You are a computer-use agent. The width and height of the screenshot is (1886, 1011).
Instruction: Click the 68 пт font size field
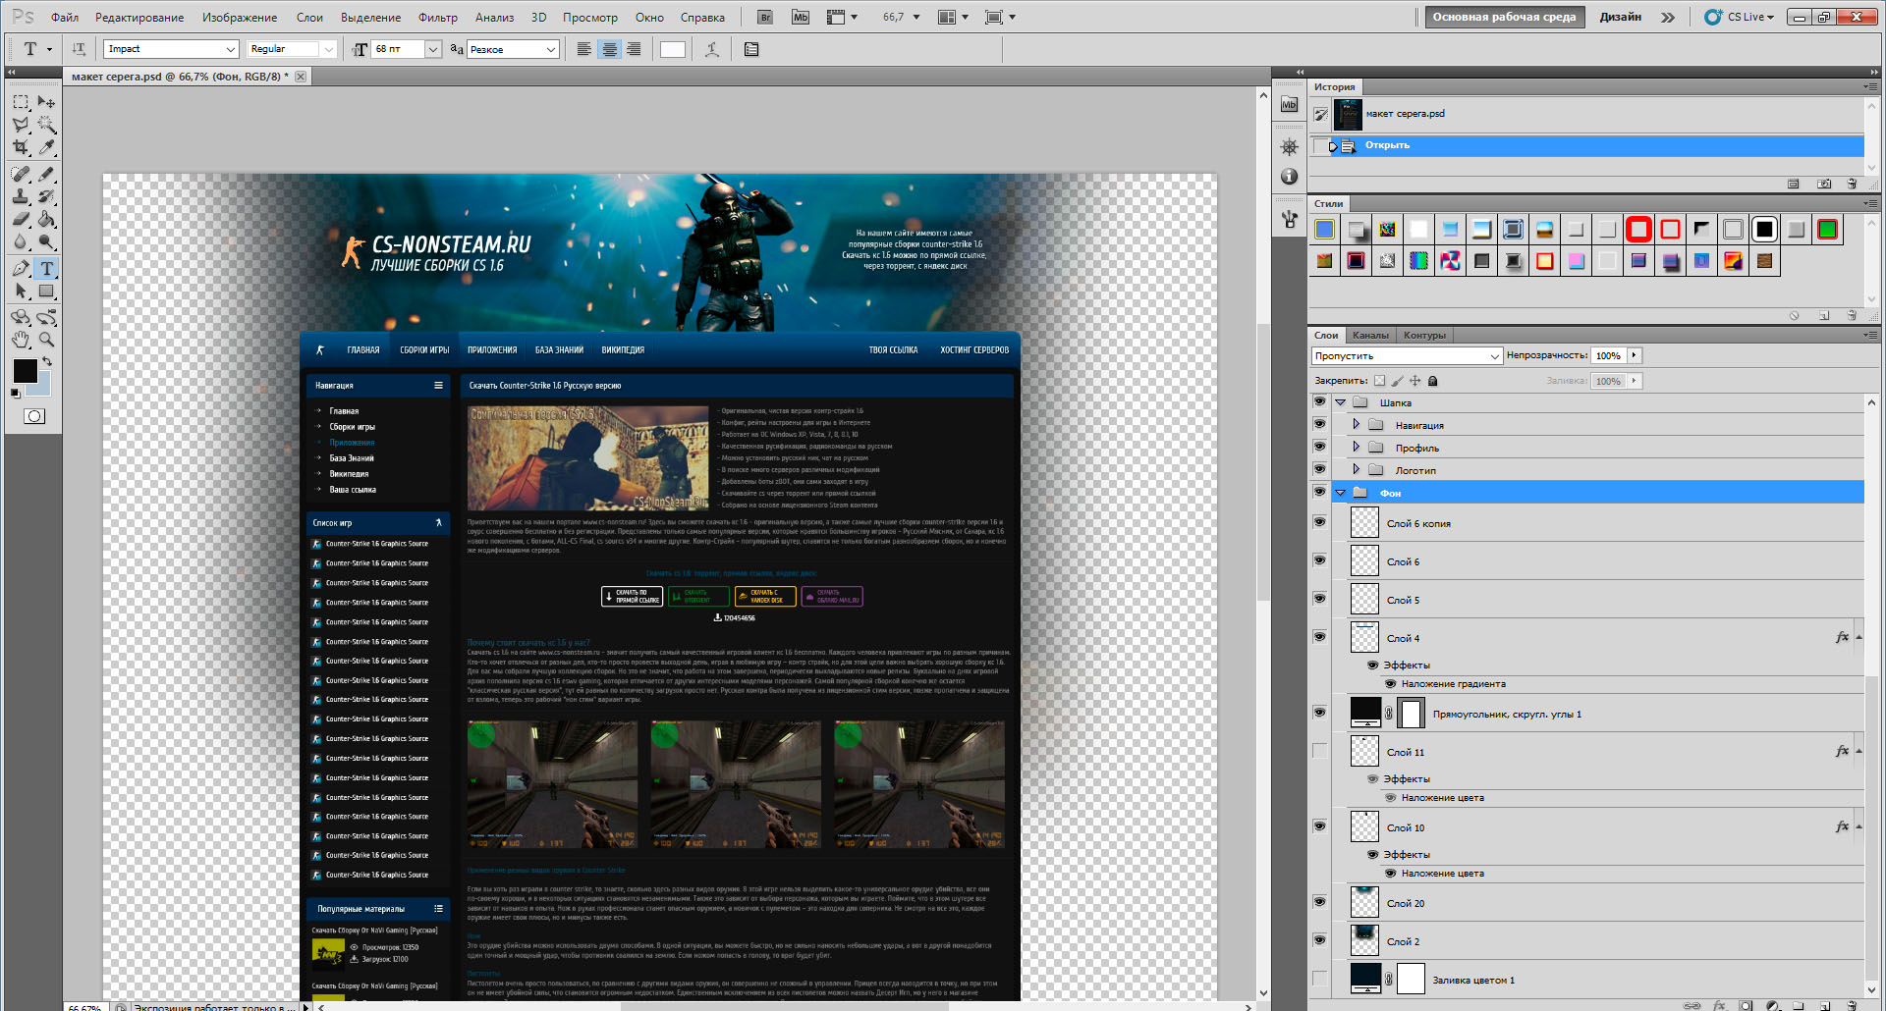tap(398, 49)
